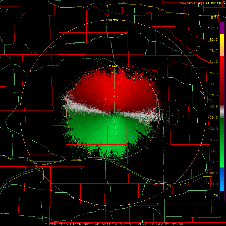Click the -63.1 legend value

pos(213,151)
